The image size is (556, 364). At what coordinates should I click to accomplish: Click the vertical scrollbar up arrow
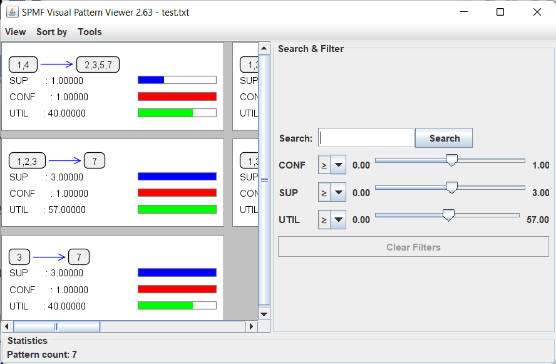(264, 48)
